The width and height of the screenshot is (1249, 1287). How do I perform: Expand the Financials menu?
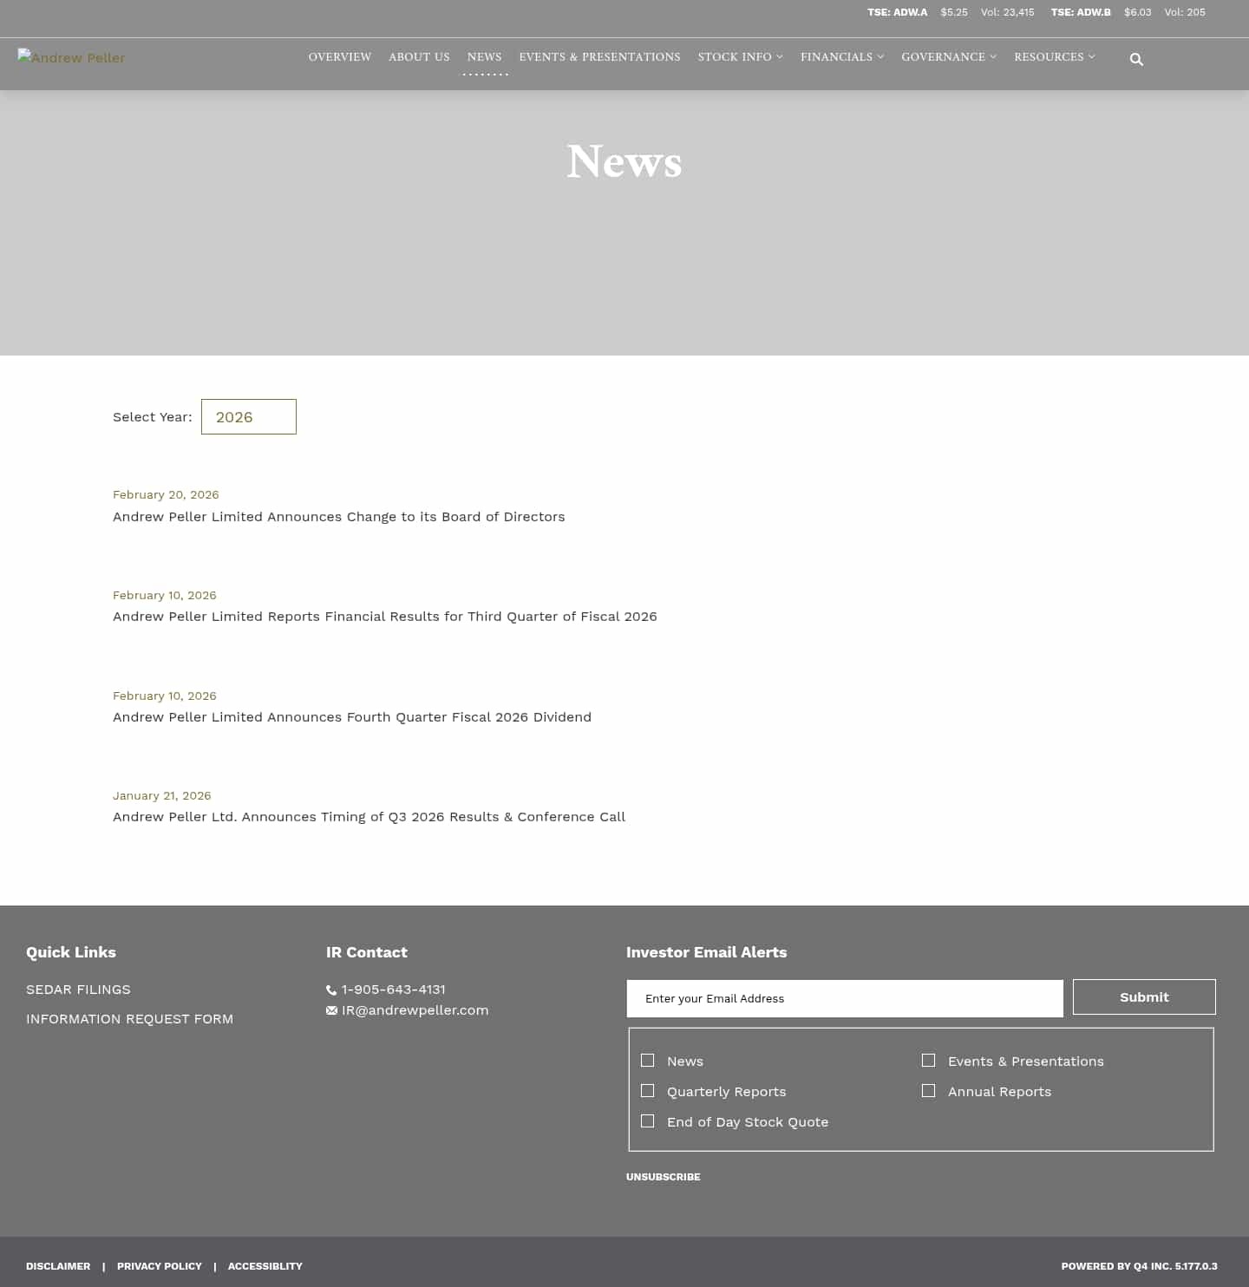[x=840, y=57]
